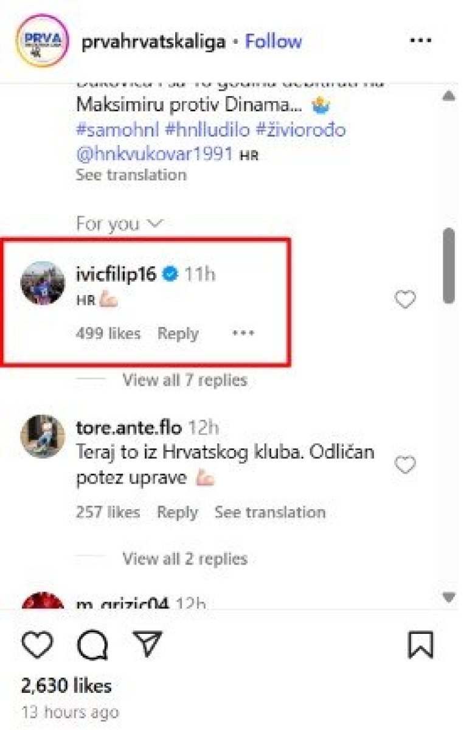Click the prvahrvatskaliga profile avatar

41,41
